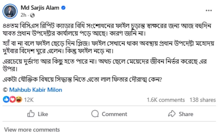Expand View more comments
218x132 pixels.
pos(32,129)
